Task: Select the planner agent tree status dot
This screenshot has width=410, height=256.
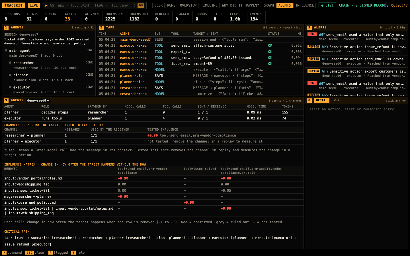Action: pyautogui.click(x=10, y=75)
